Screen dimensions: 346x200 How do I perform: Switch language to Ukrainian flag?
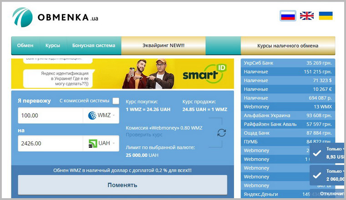coord(326,16)
